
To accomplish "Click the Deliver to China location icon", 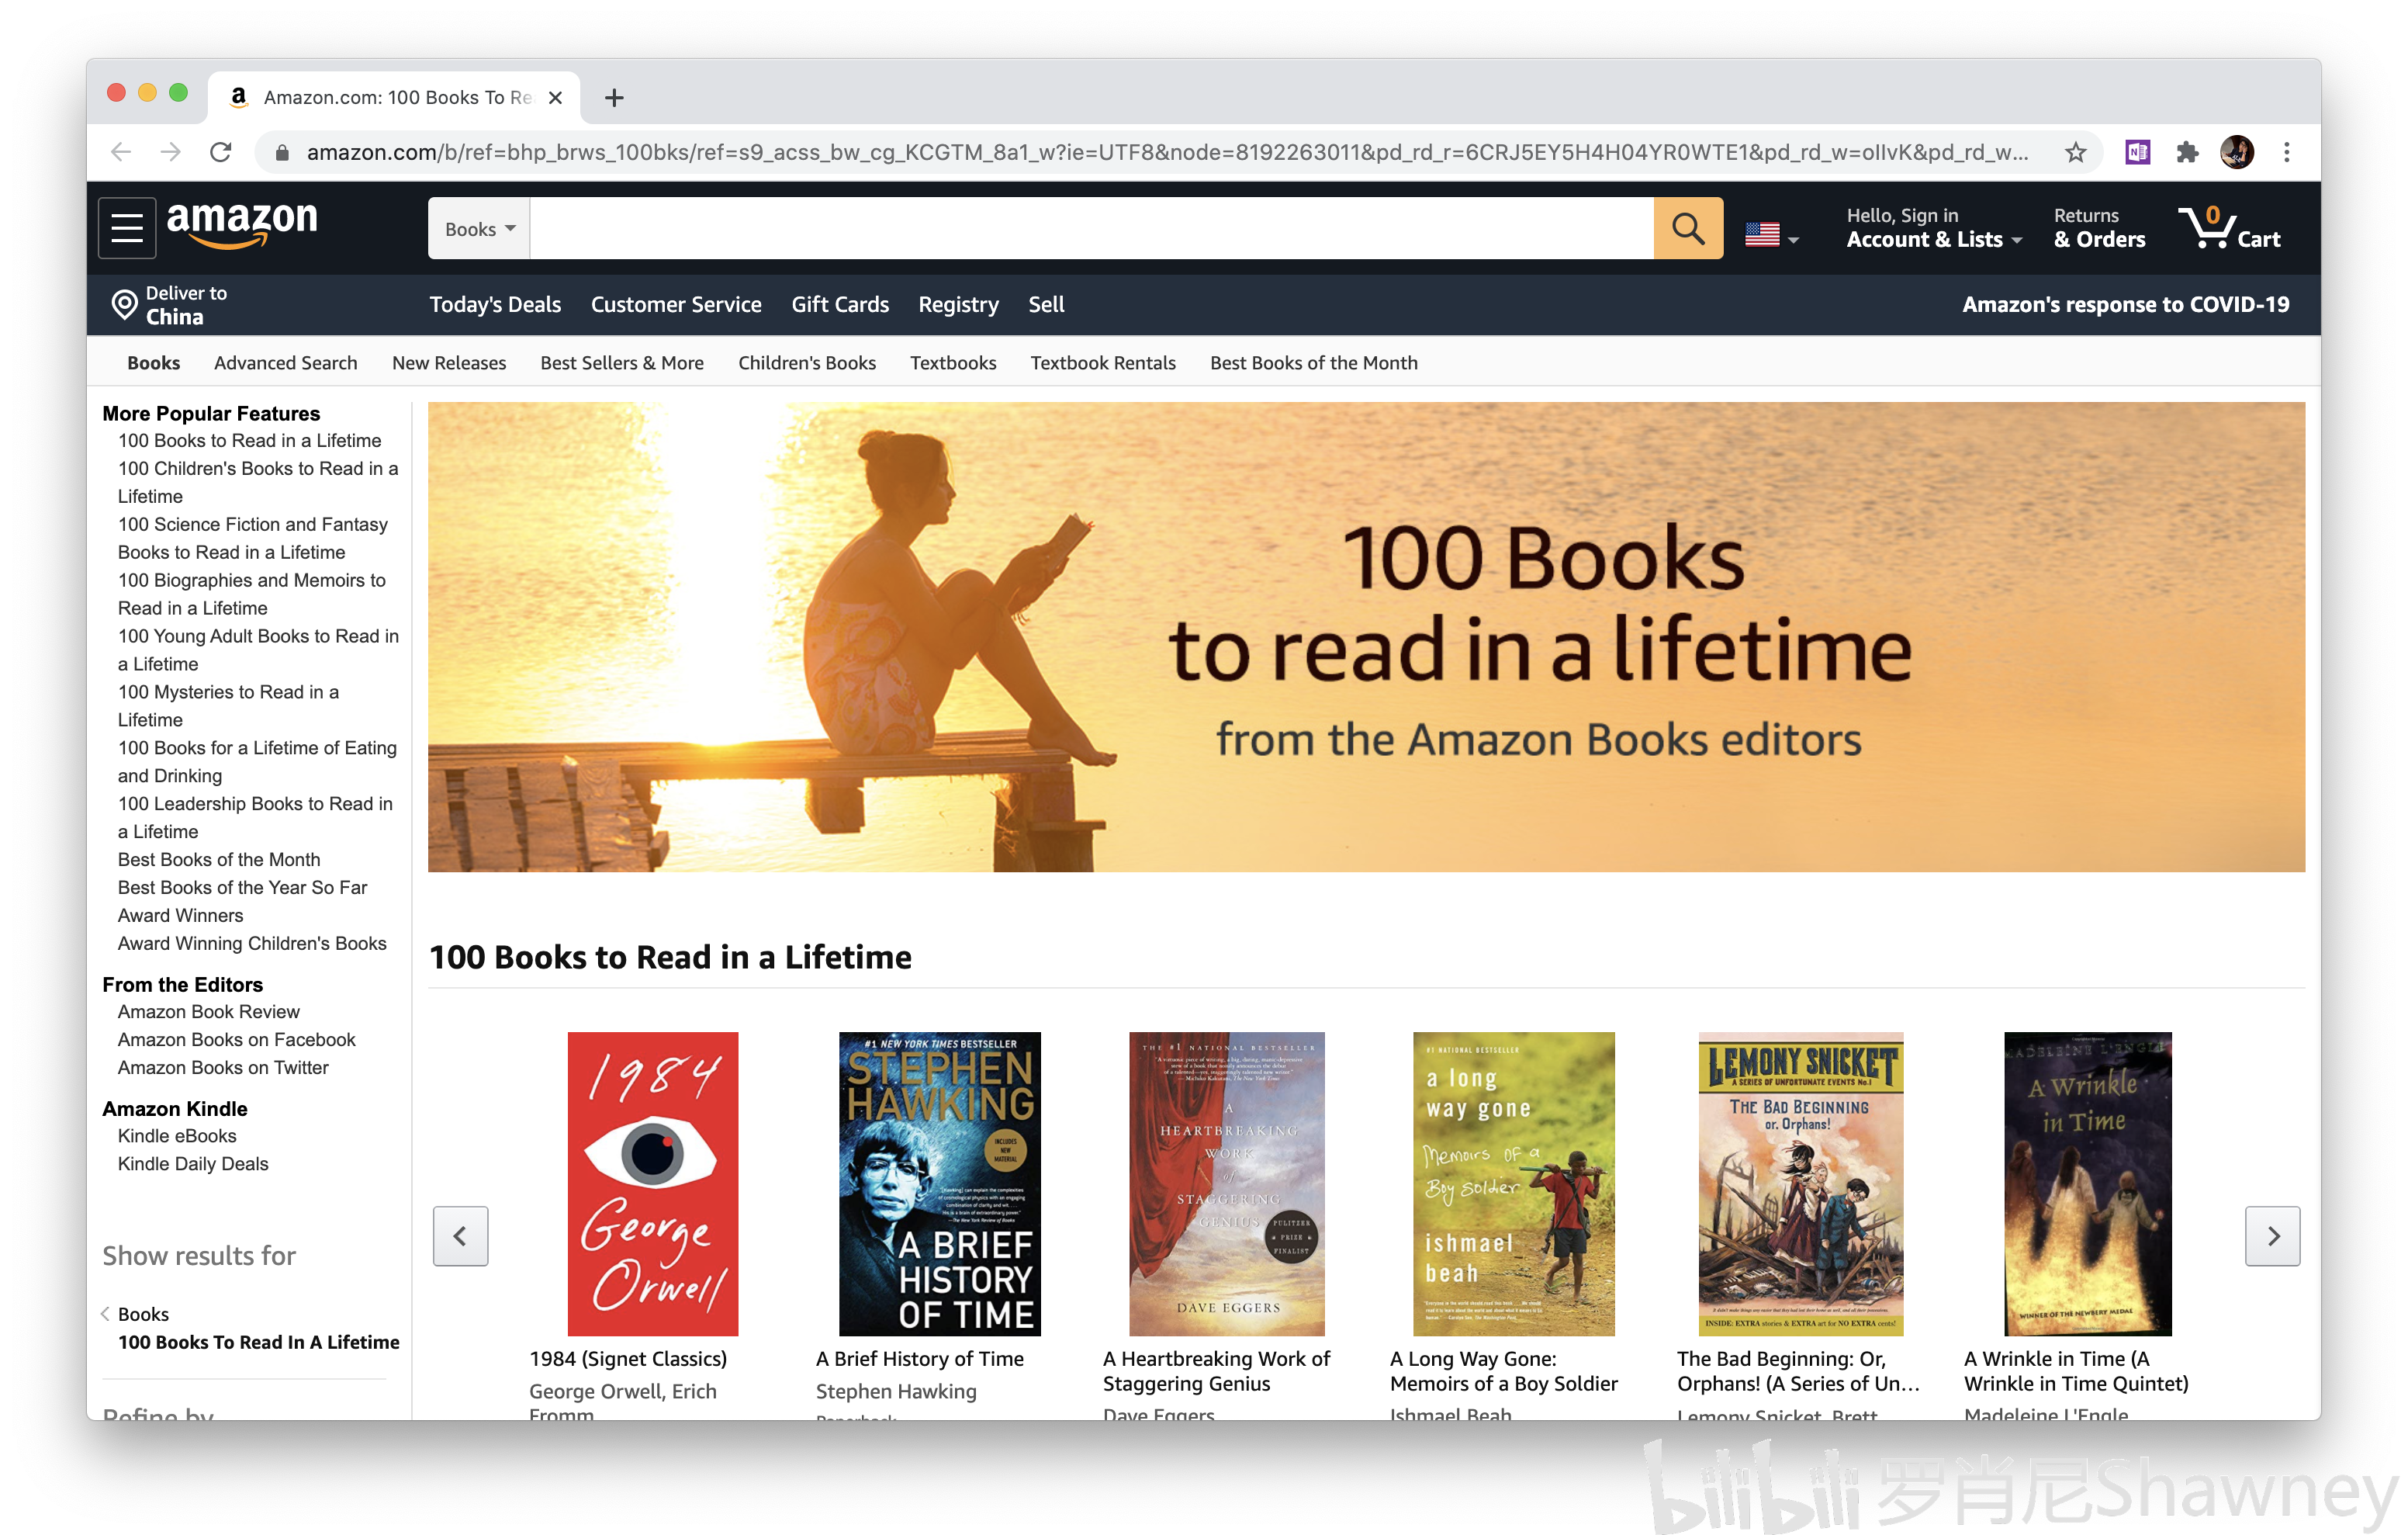I will (124, 304).
